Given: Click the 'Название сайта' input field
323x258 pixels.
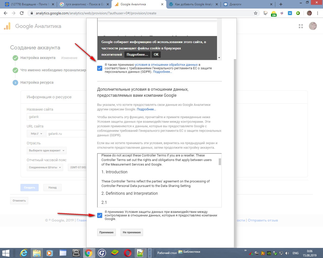Looking at the screenshot, I should (57, 117).
